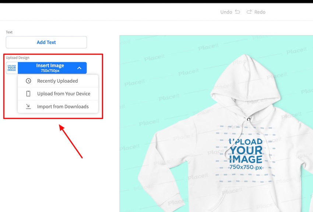Click the clock icon beside Recently Uploaded
Viewport: 313px width, 212px height.
click(28, 81)
